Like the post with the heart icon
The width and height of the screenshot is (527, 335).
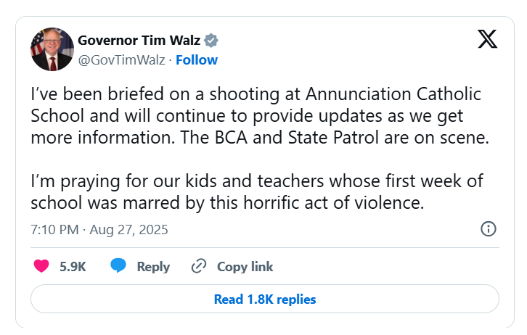pos(41,266)
